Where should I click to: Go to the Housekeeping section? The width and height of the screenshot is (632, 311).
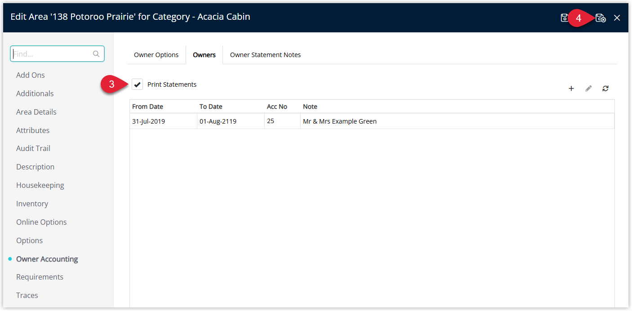(x=40, y=185)
